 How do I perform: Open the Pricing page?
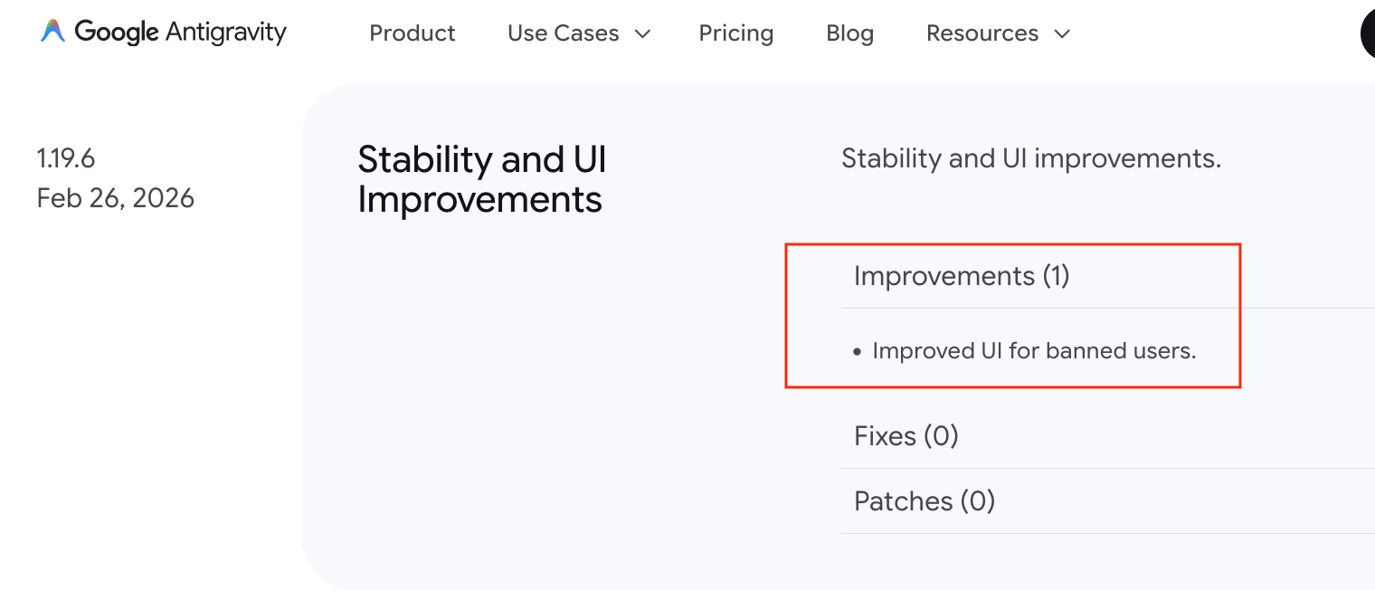tap(735, 33)
